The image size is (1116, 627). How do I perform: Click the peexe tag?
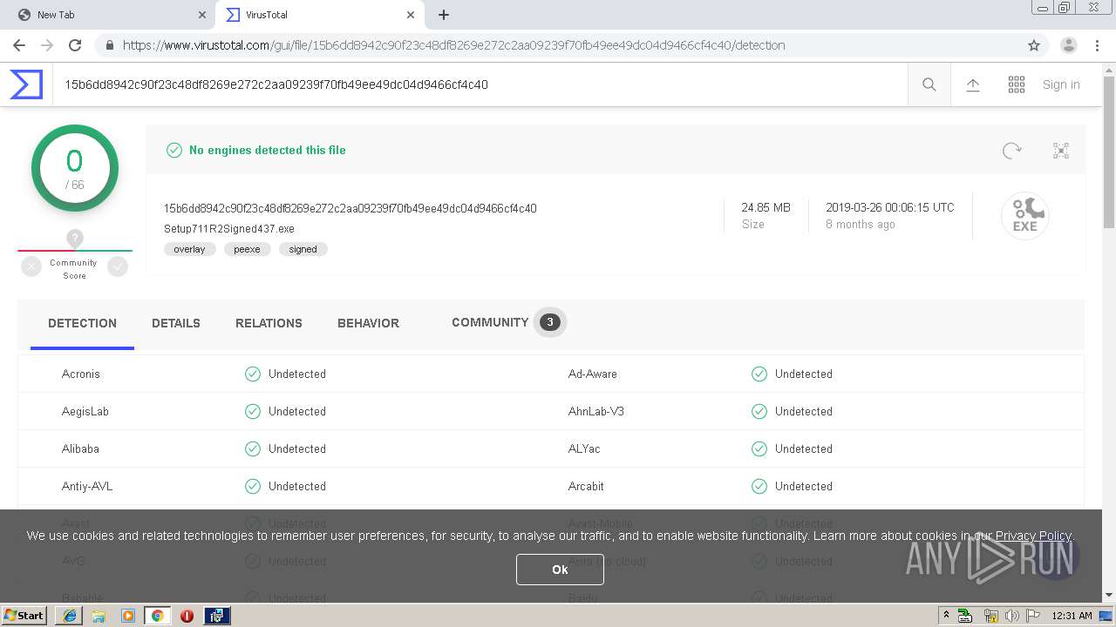pos(247,249)
